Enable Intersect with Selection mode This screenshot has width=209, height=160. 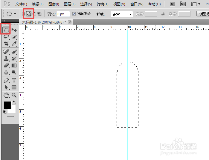pyautogui.click(x=39, y=13)
